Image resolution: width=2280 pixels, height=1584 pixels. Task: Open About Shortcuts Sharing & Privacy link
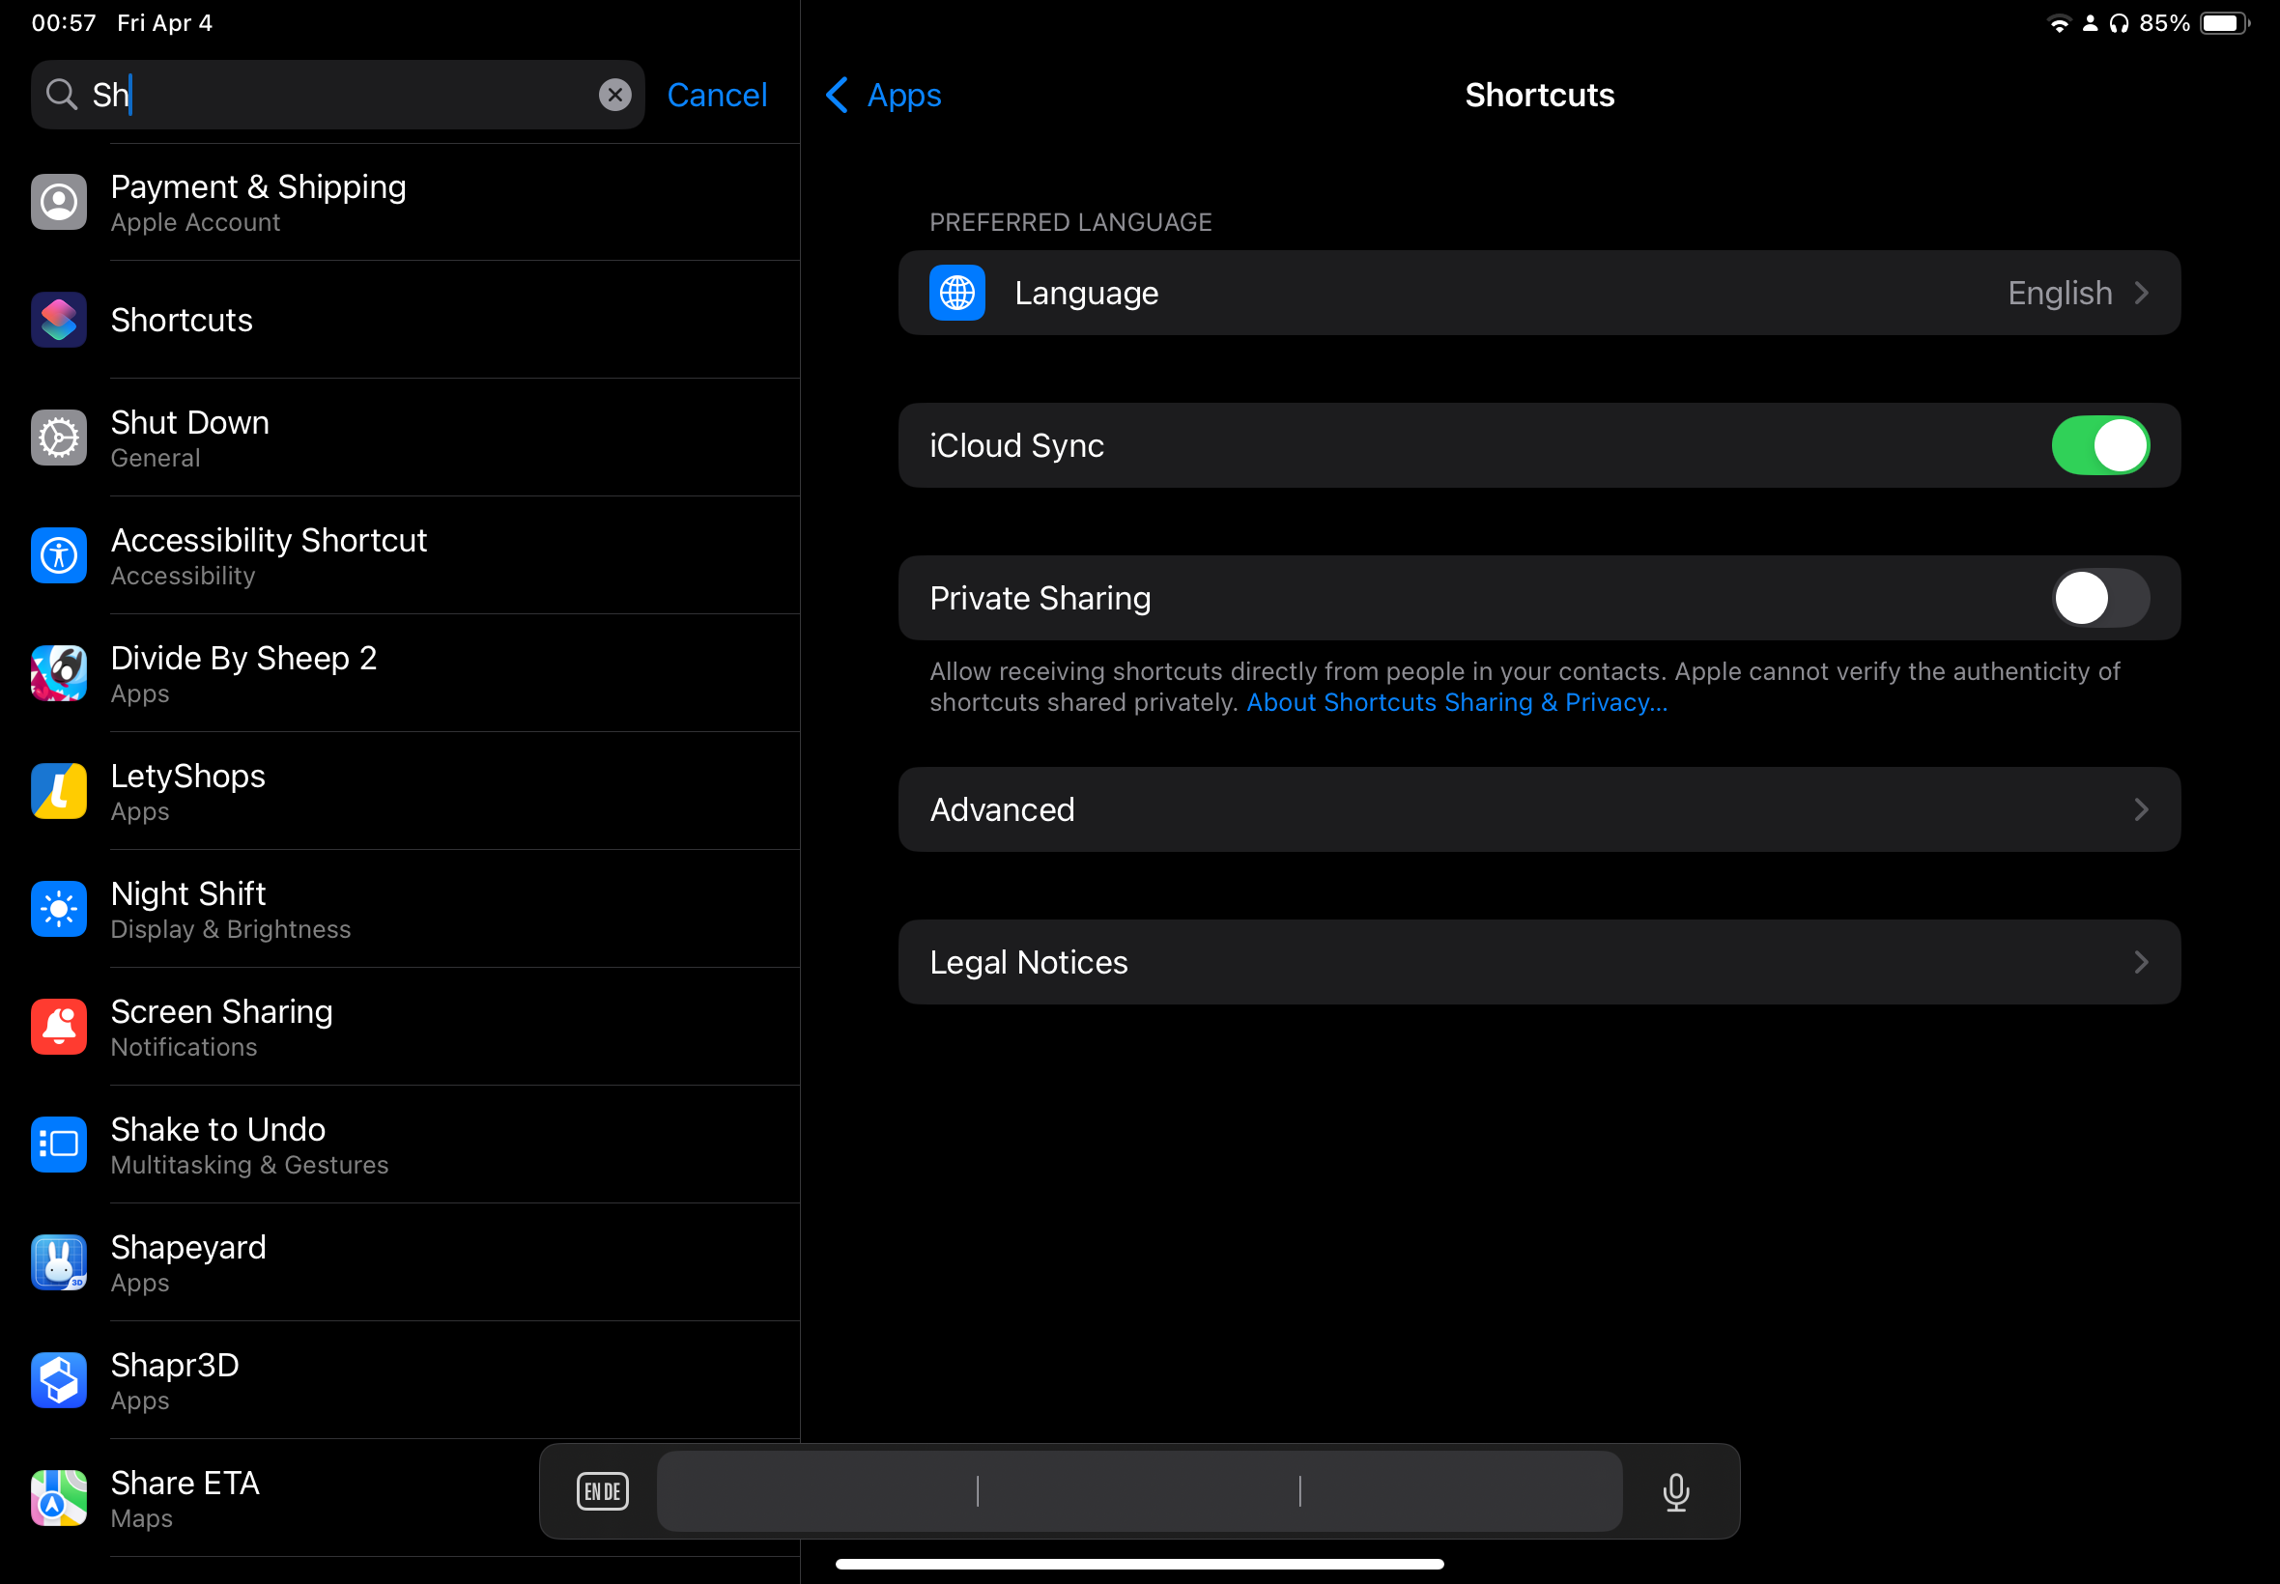[x=1457, y=703]
